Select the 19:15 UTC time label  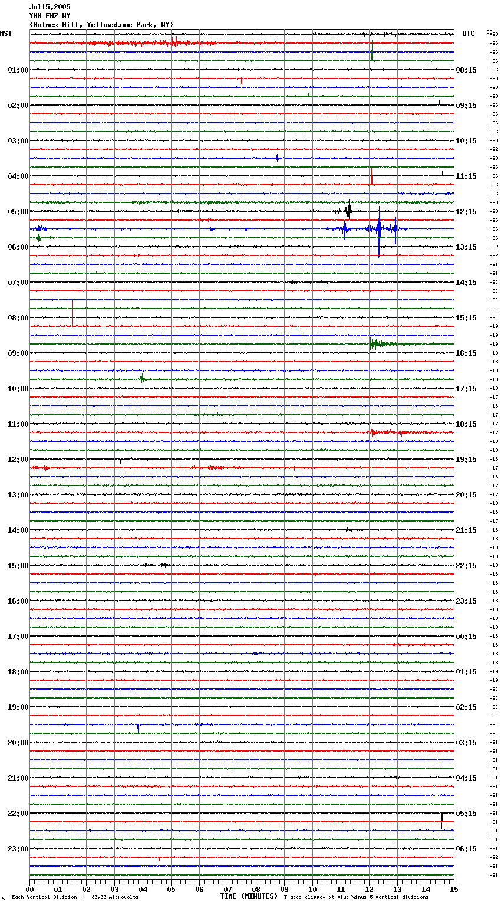(x=466, y=460)
